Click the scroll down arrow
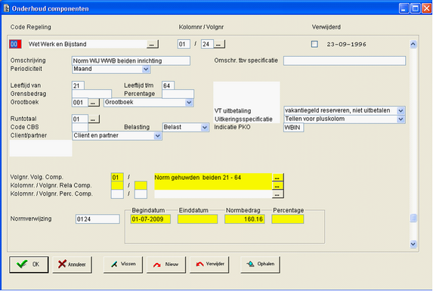This screenshot has height=291, width=433. click(413, 244)
